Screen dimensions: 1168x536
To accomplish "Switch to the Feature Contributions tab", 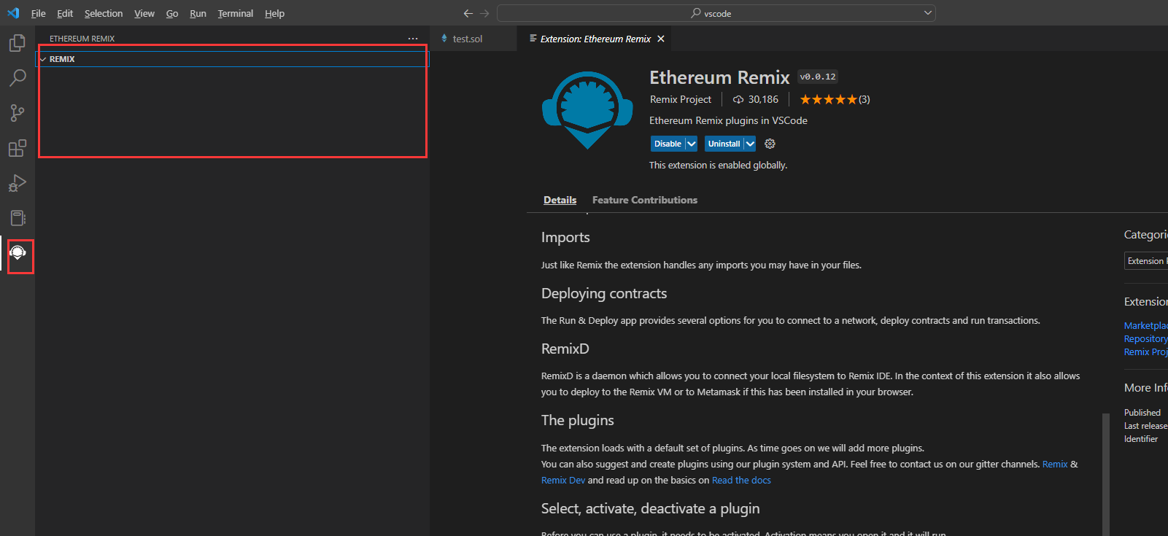I will (644, 200).
